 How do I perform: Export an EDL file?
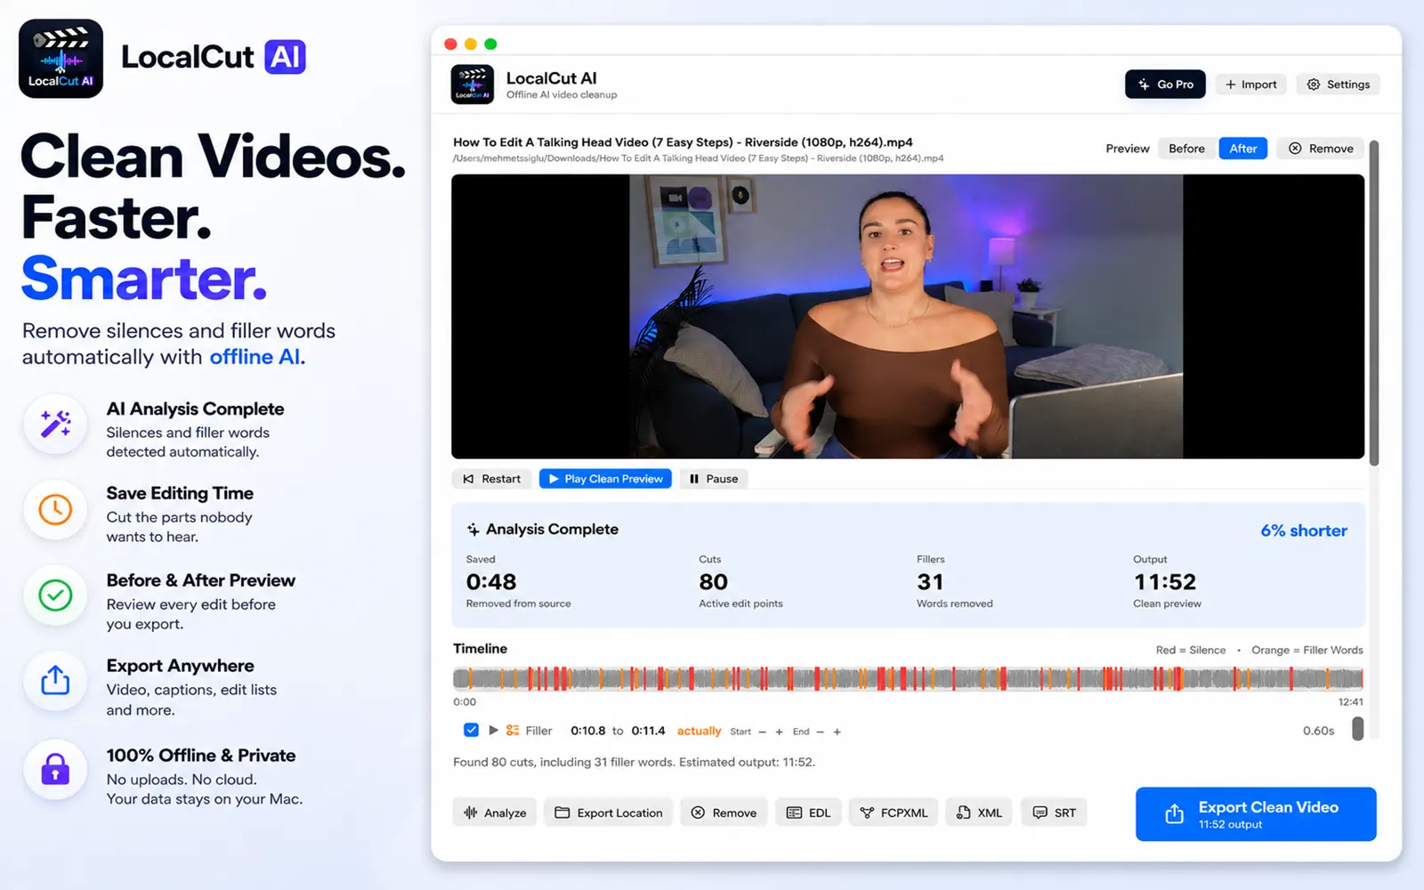pos(808,813)
